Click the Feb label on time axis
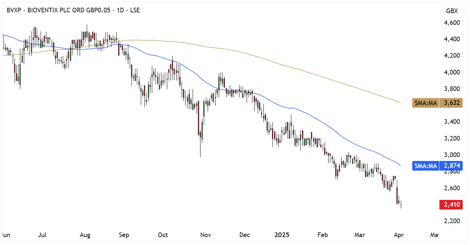 coord(323,235)
